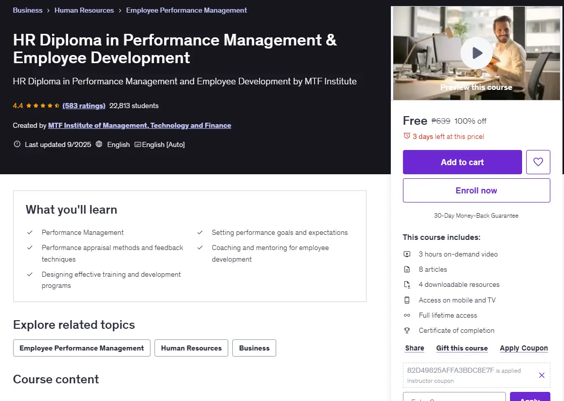Screen dimensions: 564x401
Task: Click the Apply coupon button
Action: [530, 396]
